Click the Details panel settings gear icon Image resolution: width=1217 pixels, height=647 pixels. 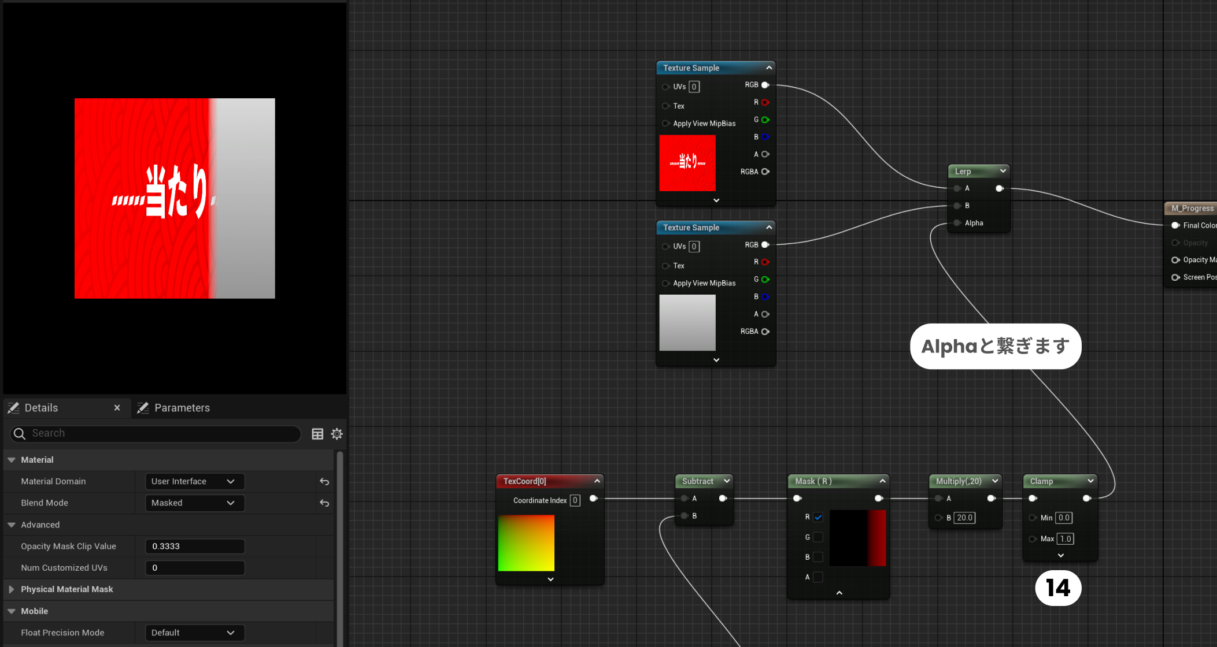coord(336,434)
